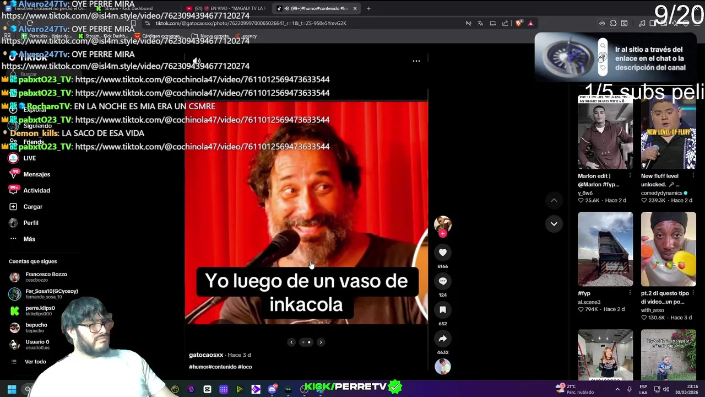705x397 pixels.
Task: Switch to EN VIVO MAGALY TV tab
Action: (x=226, y=8)
